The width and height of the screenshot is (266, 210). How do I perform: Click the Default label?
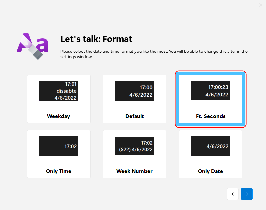[x=135, y=116]
